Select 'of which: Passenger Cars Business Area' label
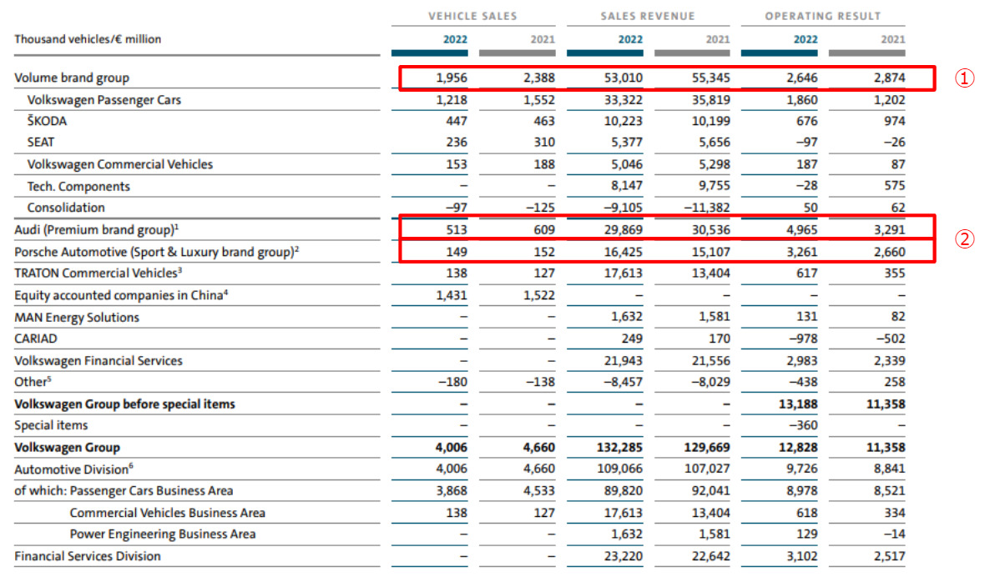 (124, 491)
